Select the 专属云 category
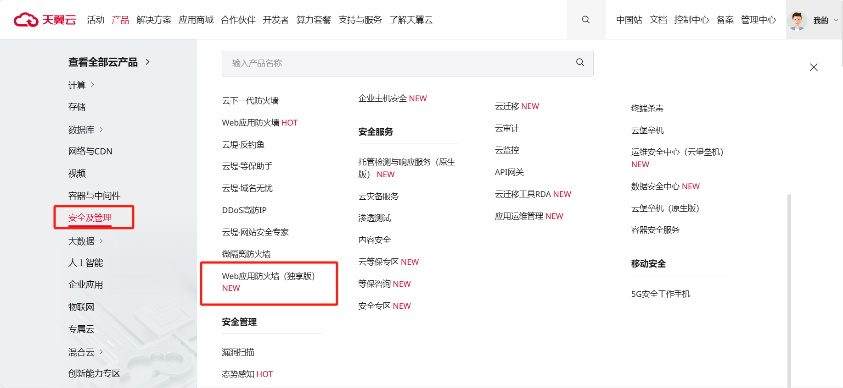The height and width of the screenshot is (388, 843). 81,329
